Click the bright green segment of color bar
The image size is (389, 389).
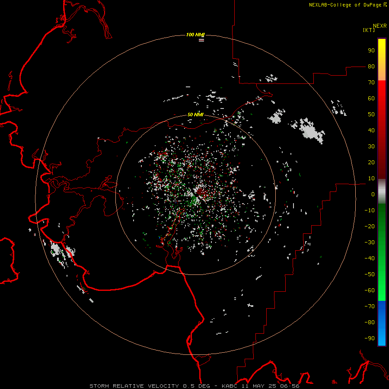point(382,252)
